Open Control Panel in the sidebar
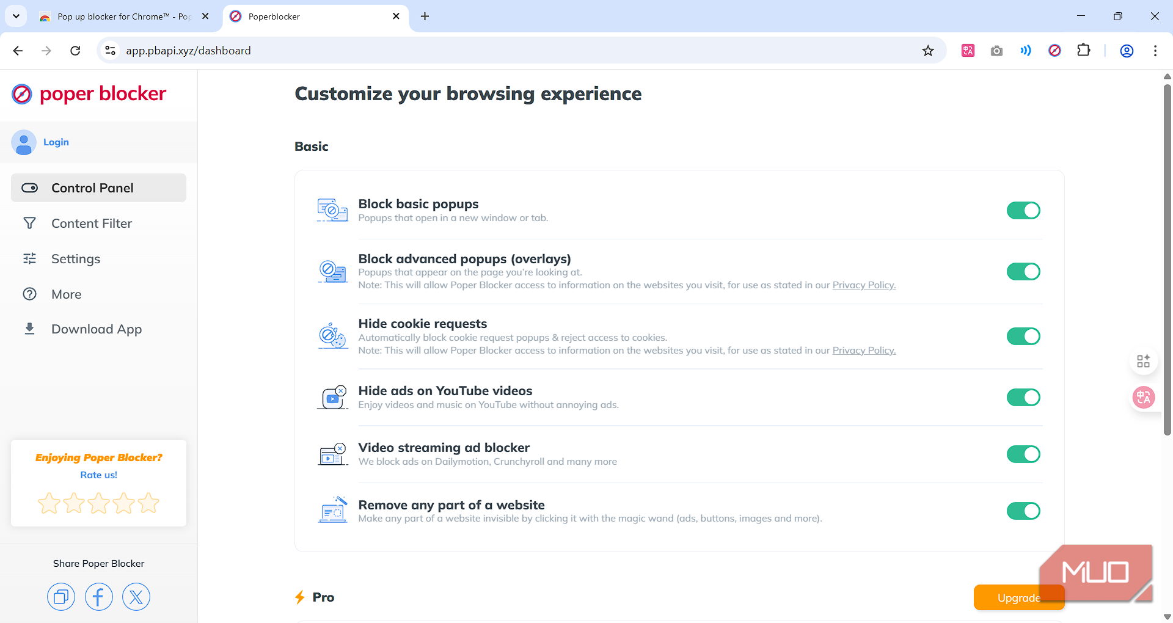Image resolution: width=1173 pixels, height=623 pixels. pos(98,188)
